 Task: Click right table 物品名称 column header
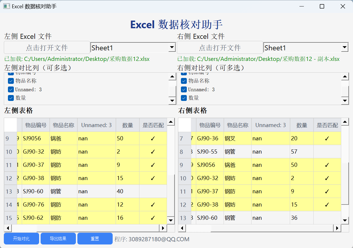(238, 125)
